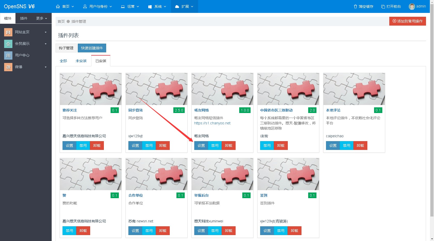Expand the 扩展 menu chevron
434x241 pixels.
[192, 6]
